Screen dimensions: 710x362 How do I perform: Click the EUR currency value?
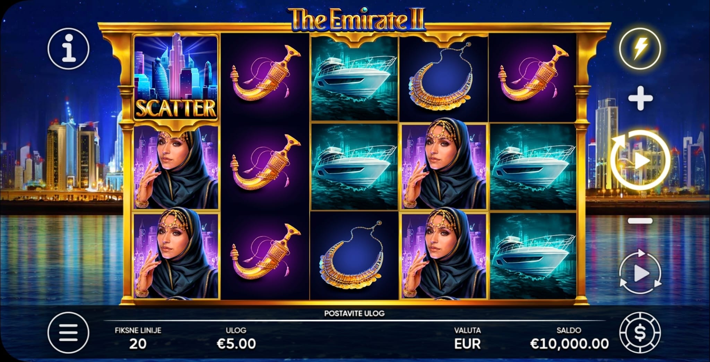tap(467, 344)
